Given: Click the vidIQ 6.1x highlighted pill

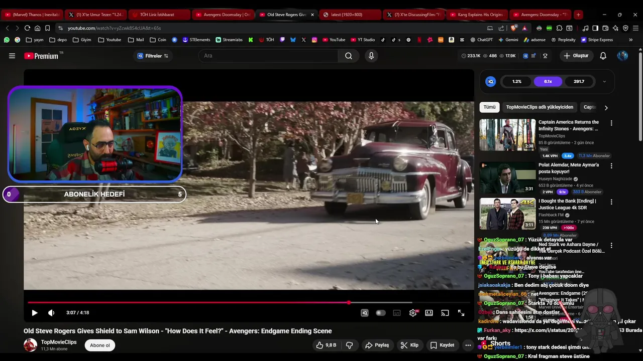Looking at the screenshot, I should [x=548, y=81].
